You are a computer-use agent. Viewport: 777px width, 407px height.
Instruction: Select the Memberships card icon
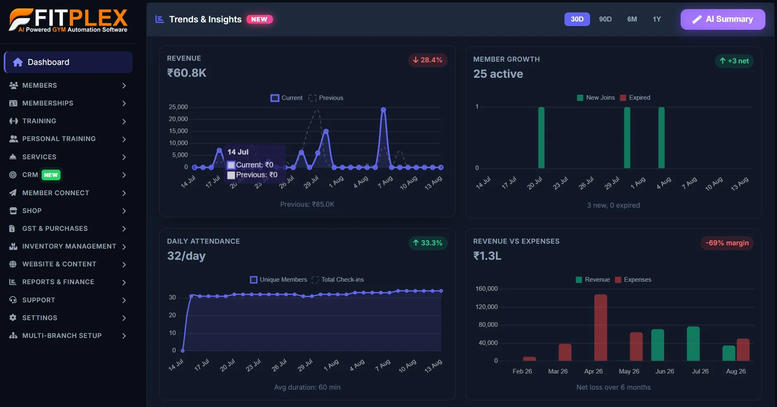point(13,103)
